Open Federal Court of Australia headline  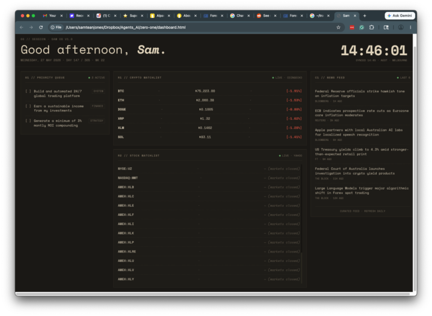click(x=355, y=171)
